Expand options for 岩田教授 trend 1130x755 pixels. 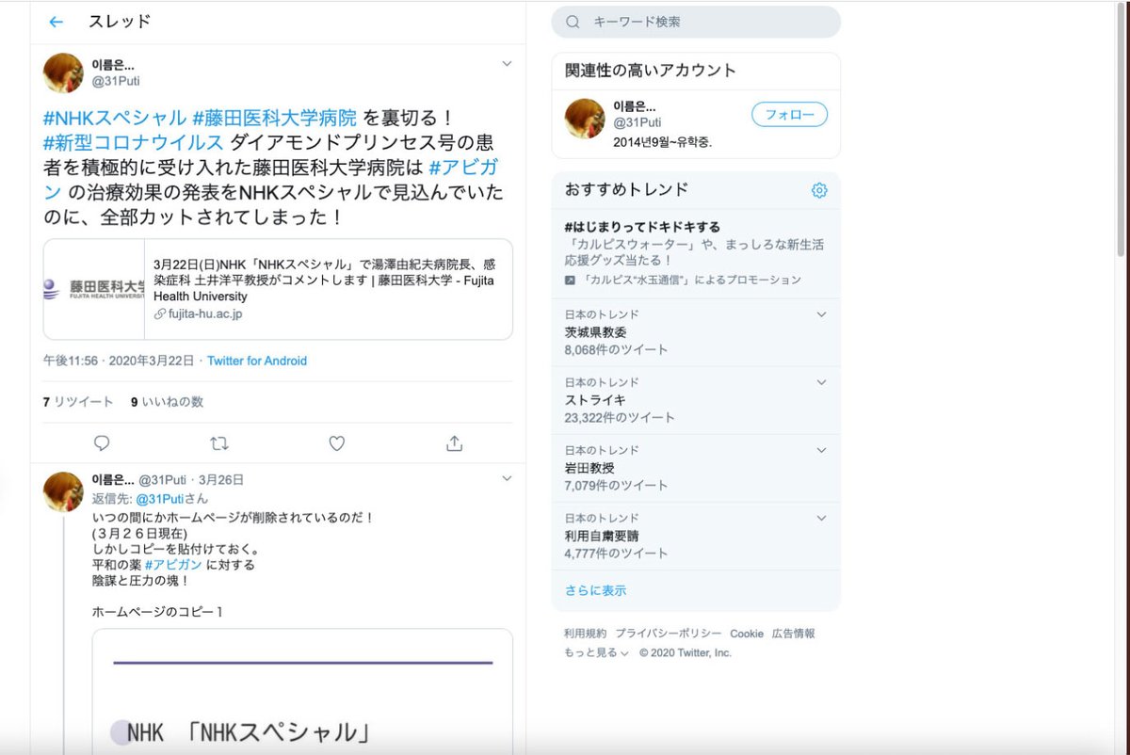point(821,450)
